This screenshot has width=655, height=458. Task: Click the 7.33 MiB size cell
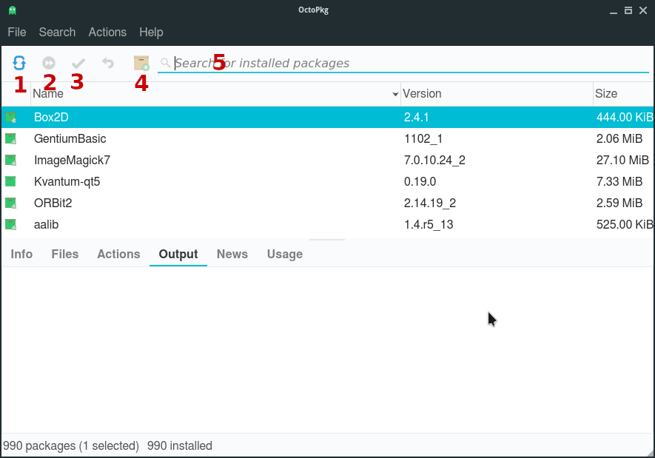pyautogui.click(x=619, y=181)
